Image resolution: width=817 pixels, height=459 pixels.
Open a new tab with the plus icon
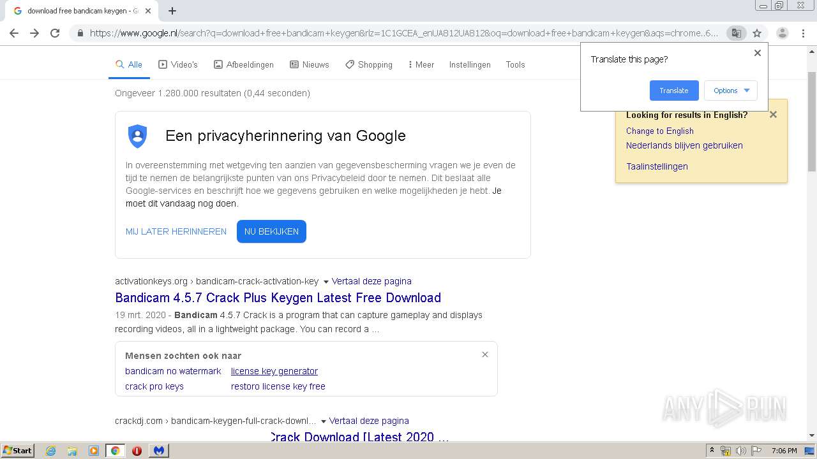coord(172,11)
